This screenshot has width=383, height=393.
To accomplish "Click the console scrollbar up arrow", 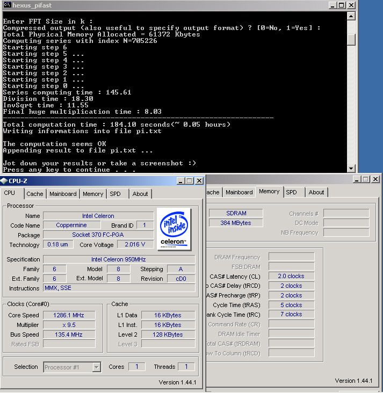I will [351, 16].
